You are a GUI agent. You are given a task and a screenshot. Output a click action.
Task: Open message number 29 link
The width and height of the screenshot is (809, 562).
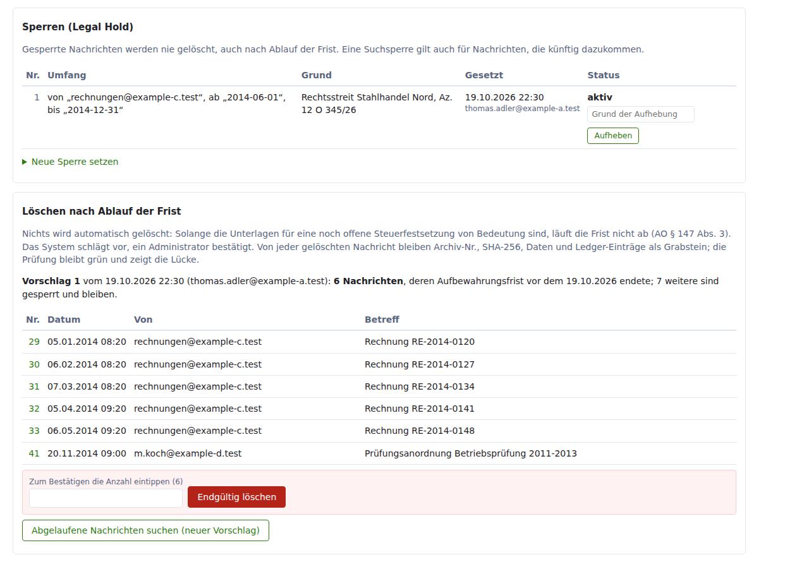34,342
